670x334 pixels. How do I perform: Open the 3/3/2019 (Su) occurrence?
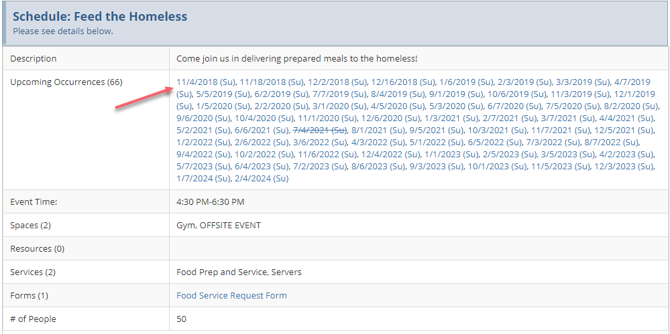[x=583, y=82]
